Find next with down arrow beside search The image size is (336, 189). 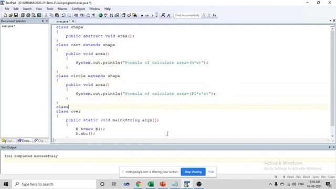point(204,15)
